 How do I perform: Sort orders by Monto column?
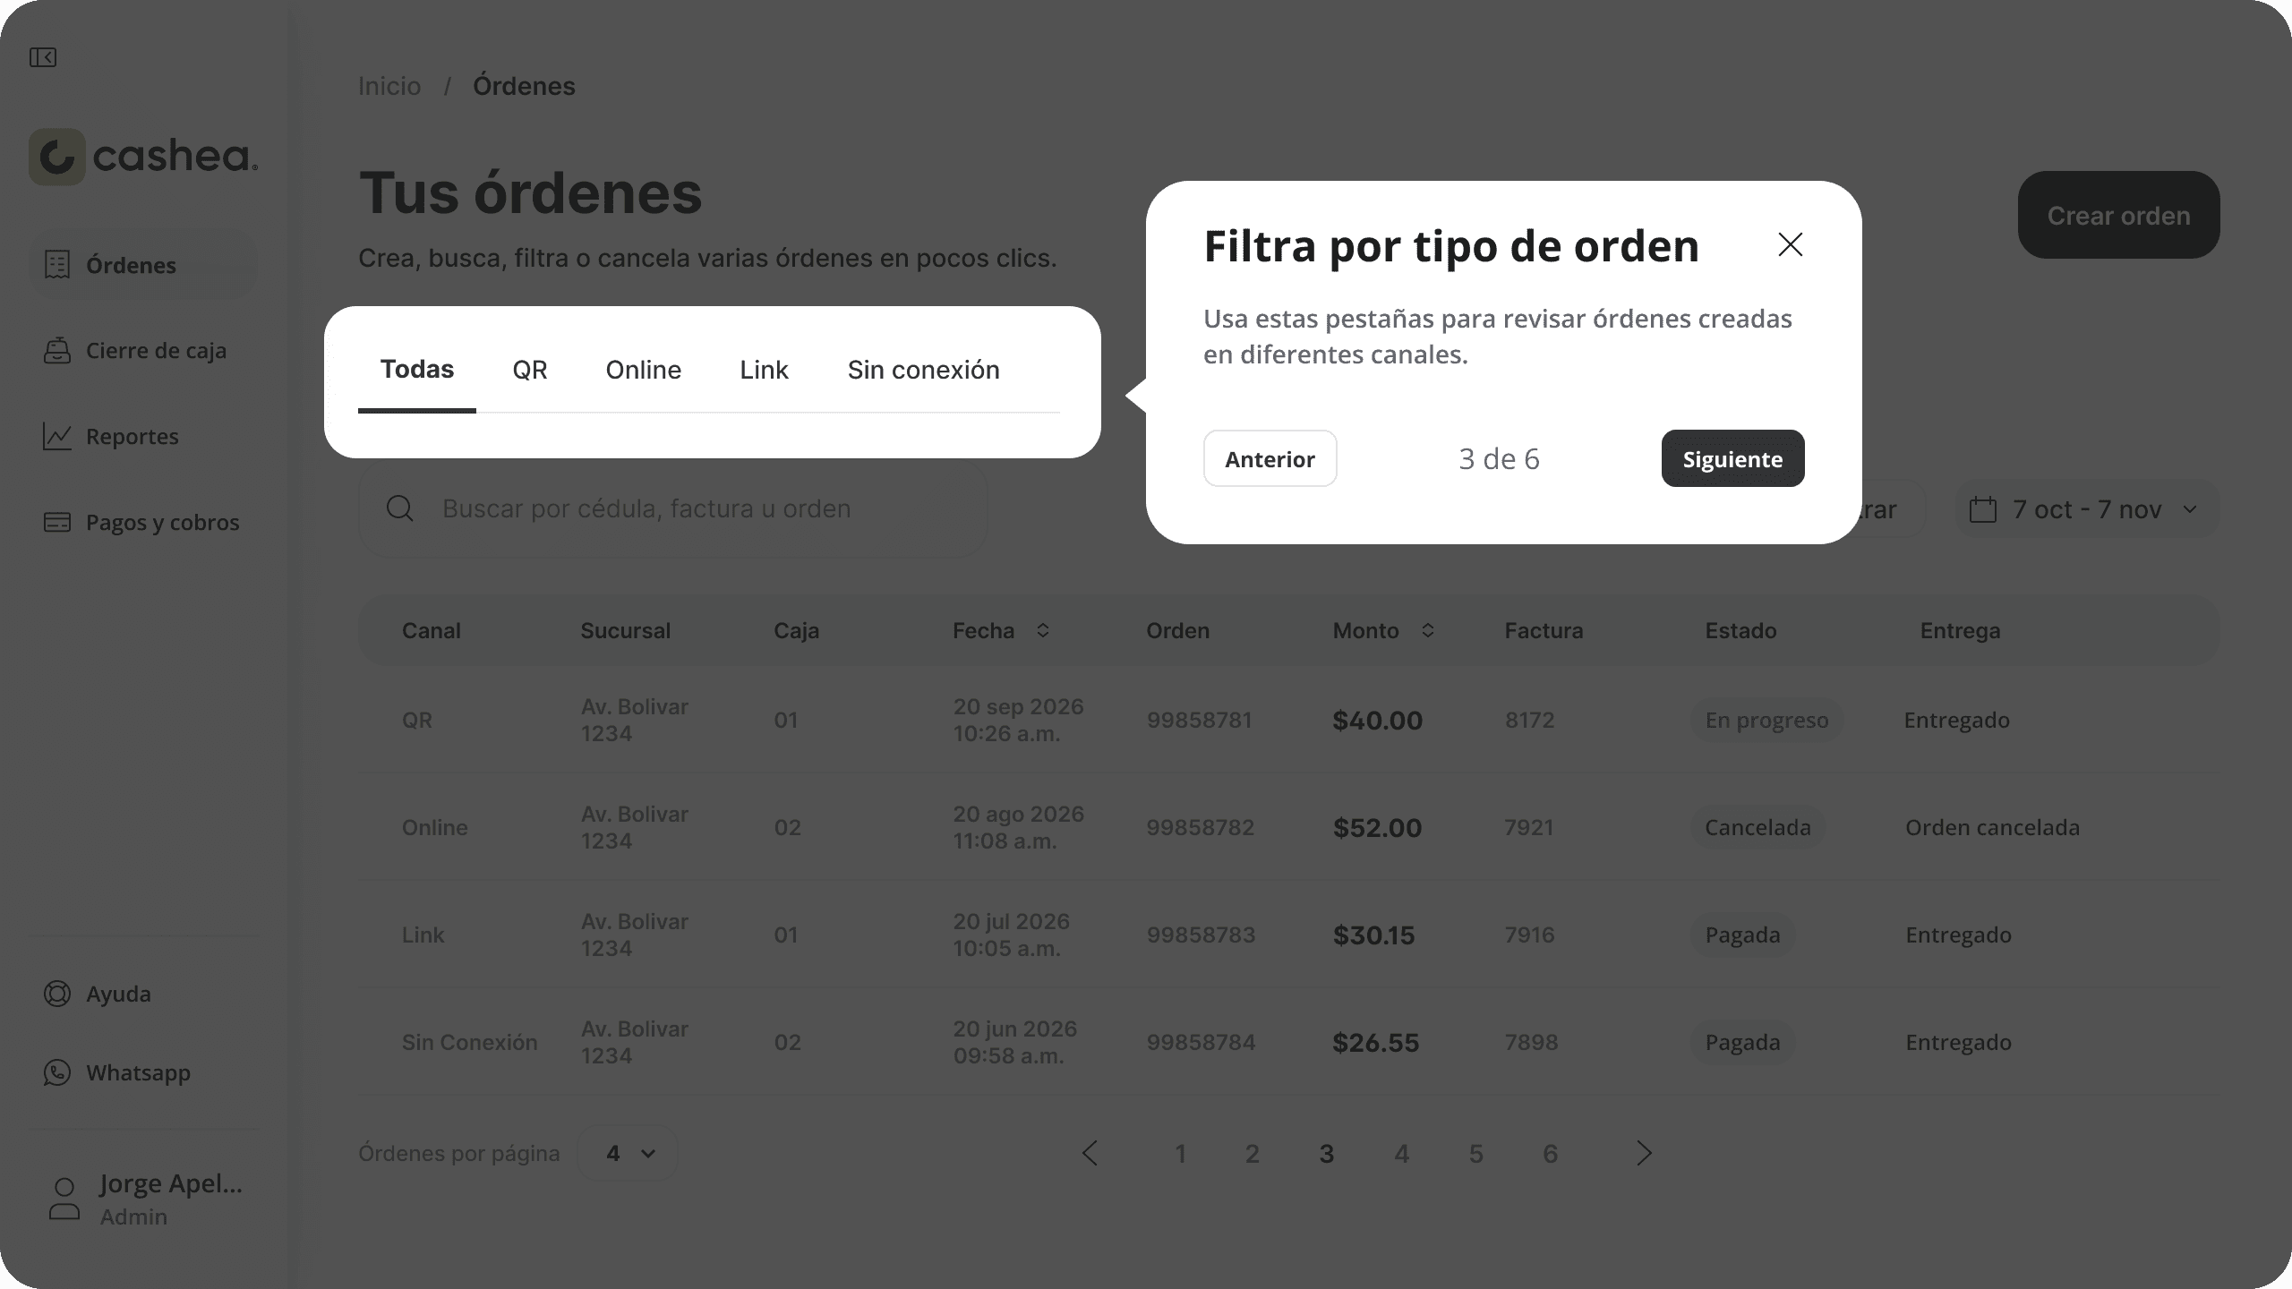[x=1427, y=630]
